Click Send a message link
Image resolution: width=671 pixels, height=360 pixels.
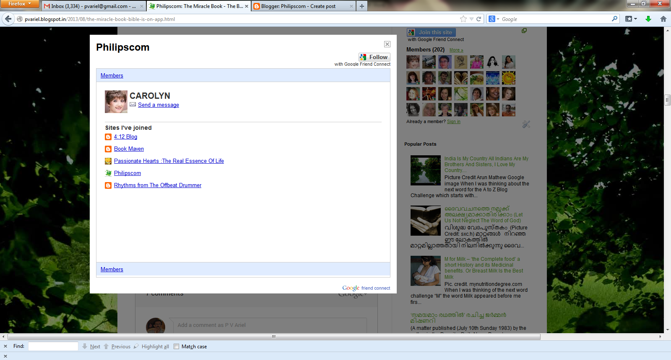159,105
